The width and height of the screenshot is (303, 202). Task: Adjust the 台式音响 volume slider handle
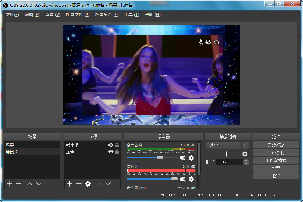[160, 158]
